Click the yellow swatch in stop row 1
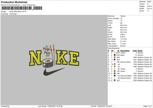Screen dimensions: 153x108 (115, 53)
